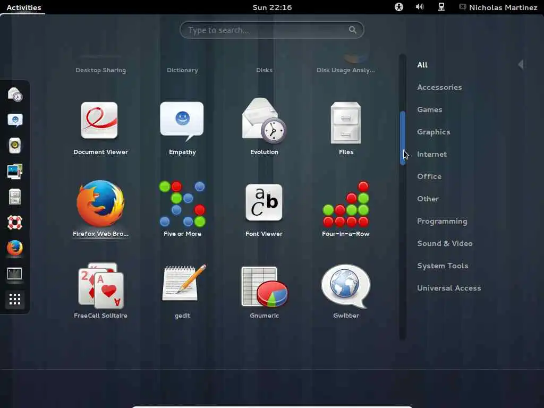The height and width of the screenshot is (408, 544).
Task: Show Sound & Video apps
Action: point(445,243)
